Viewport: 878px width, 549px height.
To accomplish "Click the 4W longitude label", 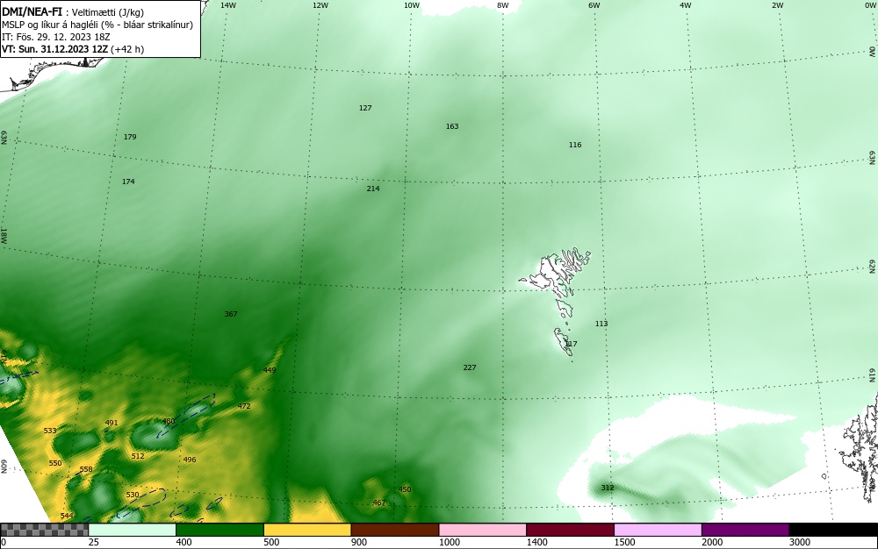I will tap(686, 5).
